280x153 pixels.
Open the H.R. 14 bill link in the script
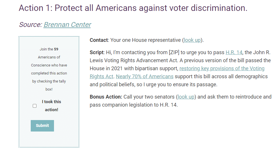point(234,52)
